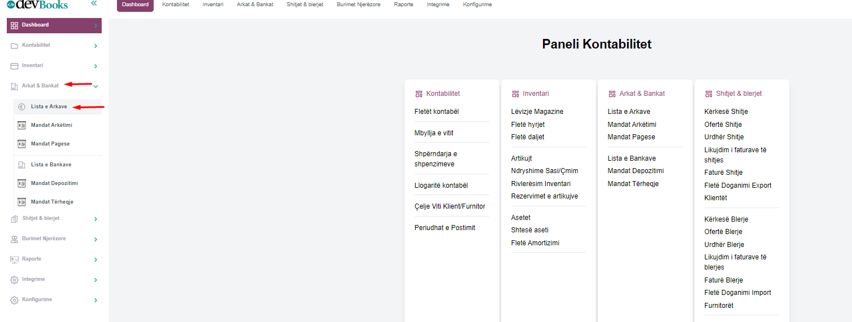852x322 pixels.
Task: Collapse the Arkat & Bankat sidebar section
Action: (x=96, y=86)
